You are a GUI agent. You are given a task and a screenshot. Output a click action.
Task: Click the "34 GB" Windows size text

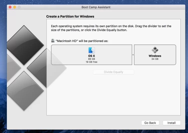click(x=155, y=59)
